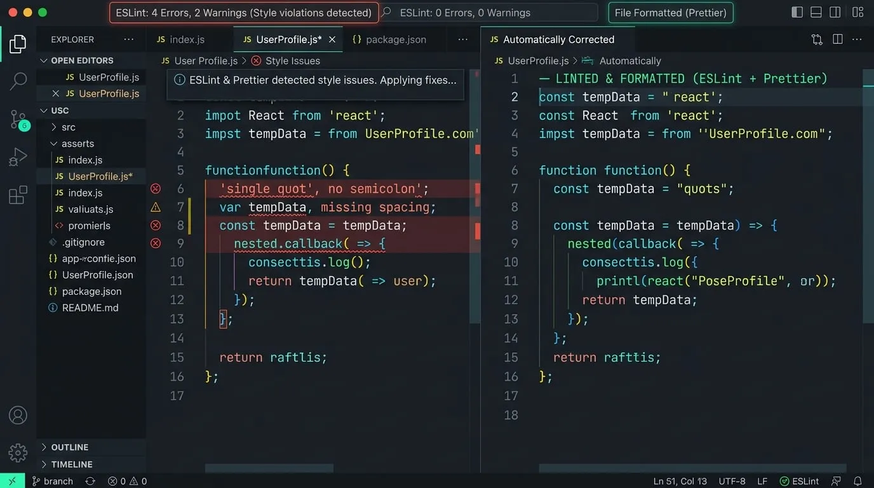Click the ESLint 4 Errors, 2 Warnings banner
This screenshot has width=874, height=488.
coord(244,13)
